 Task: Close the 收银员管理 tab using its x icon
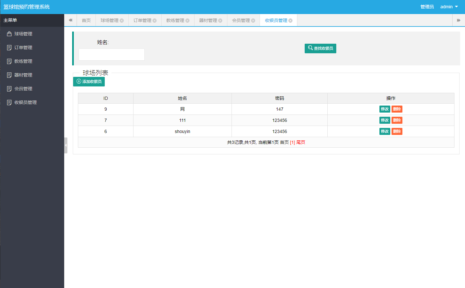(290, 20)
